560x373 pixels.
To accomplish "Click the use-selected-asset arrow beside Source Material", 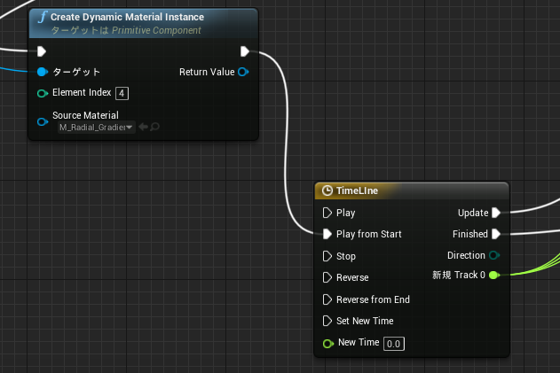I will 143,127.
